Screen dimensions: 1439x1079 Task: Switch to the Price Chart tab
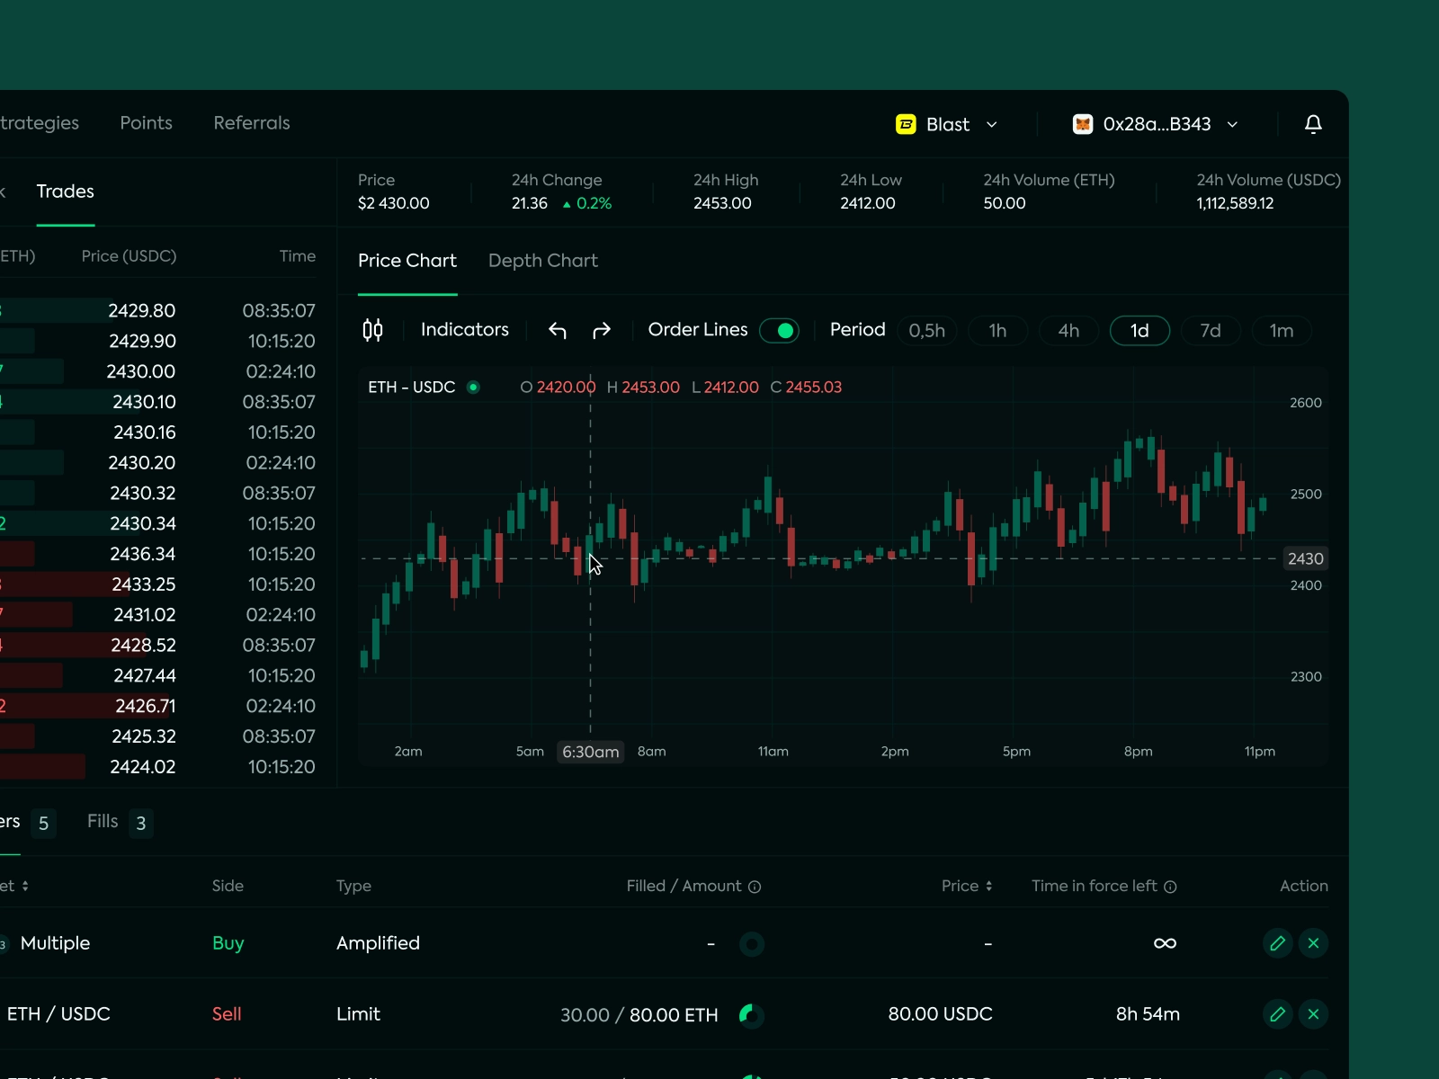(x=407, y=261)
